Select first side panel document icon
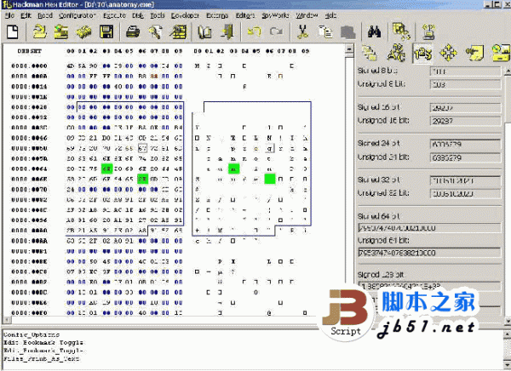This screenshot has width=511, height=371. point(370,53)
